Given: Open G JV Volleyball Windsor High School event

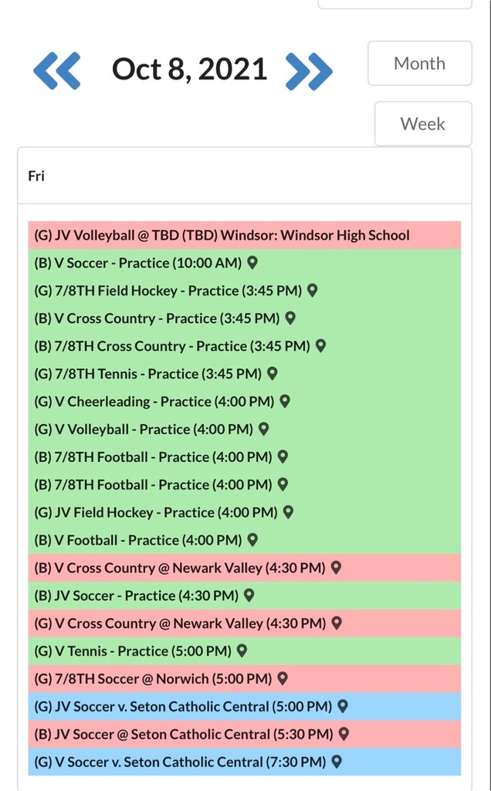Looking at the screenshot, I should [x=245, y=235].
